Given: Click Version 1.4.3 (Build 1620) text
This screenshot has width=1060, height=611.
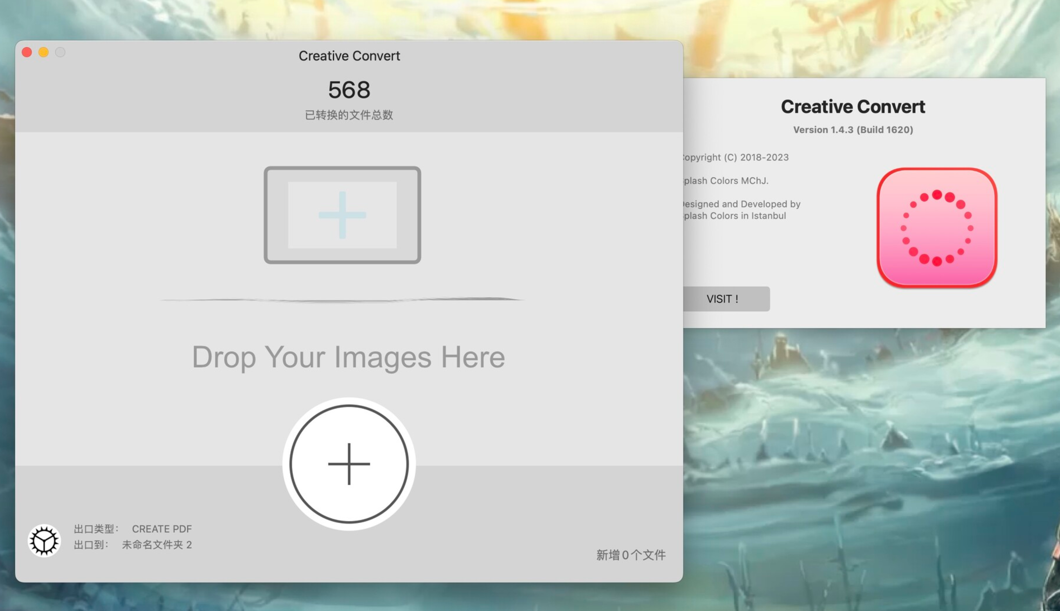Looking at the screenshot, I should 853,130.
